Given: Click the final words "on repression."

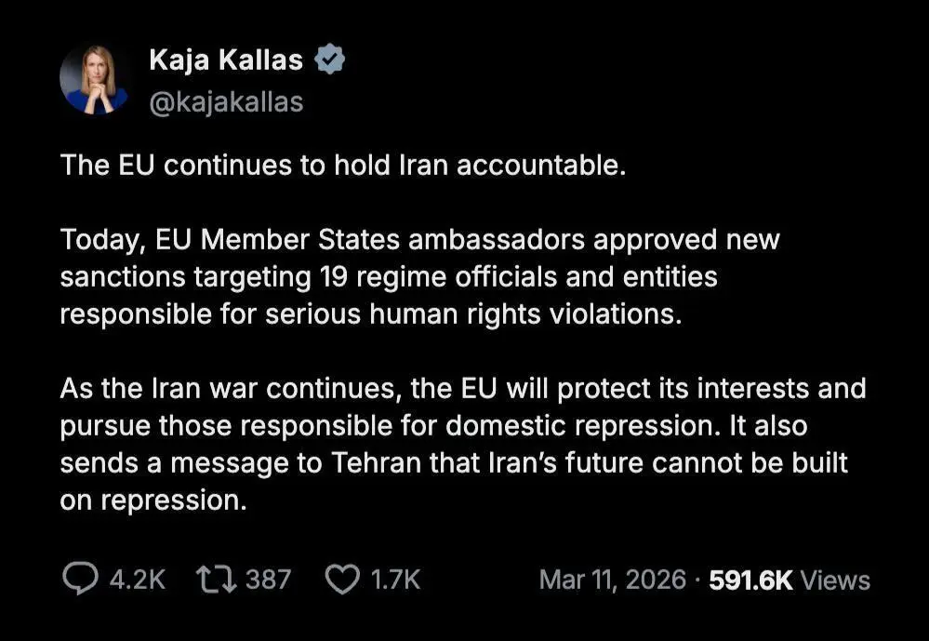Looking at the screenshot, I should click(154, 500).
